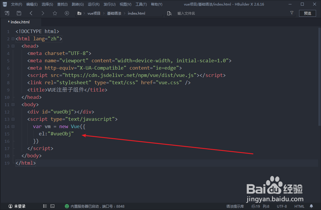Bookmark with the star icon
The height and width of the screenshot is (210, 321).
click(x=55, y=13)
